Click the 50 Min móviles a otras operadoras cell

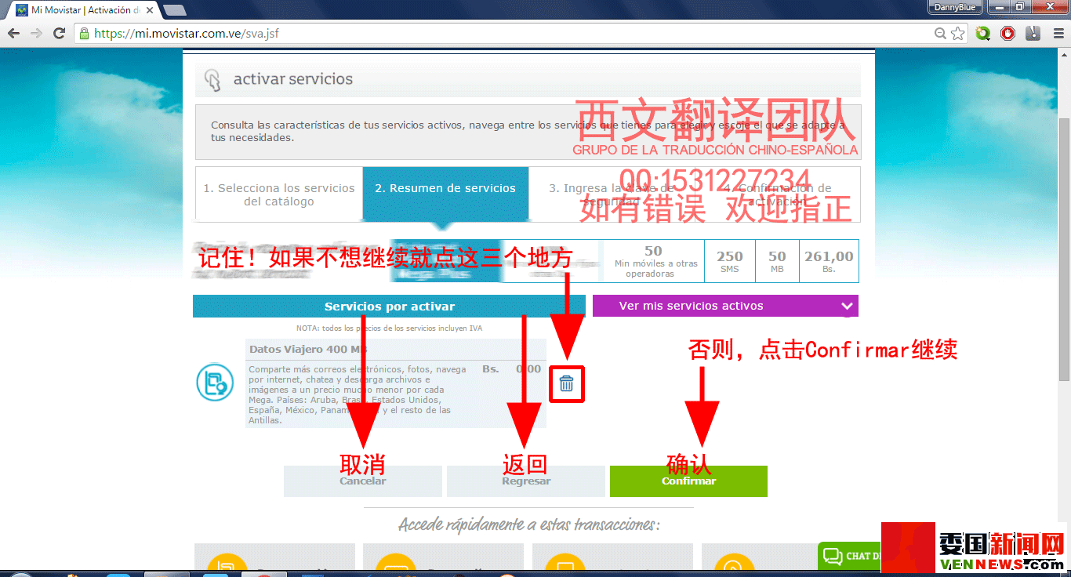(x=654, y=261)
